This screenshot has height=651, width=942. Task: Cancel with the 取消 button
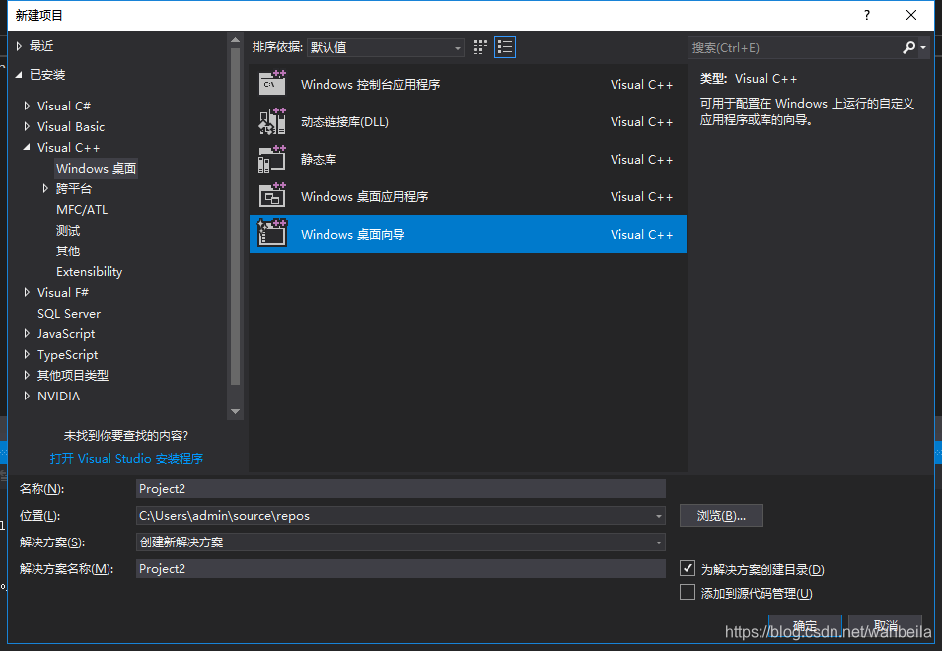pos(885,625)
